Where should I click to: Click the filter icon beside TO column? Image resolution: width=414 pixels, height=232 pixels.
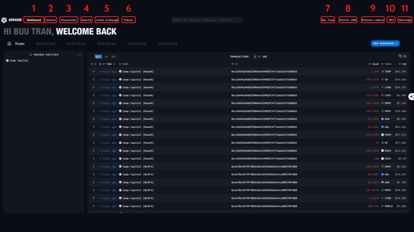tap(233, 64)
